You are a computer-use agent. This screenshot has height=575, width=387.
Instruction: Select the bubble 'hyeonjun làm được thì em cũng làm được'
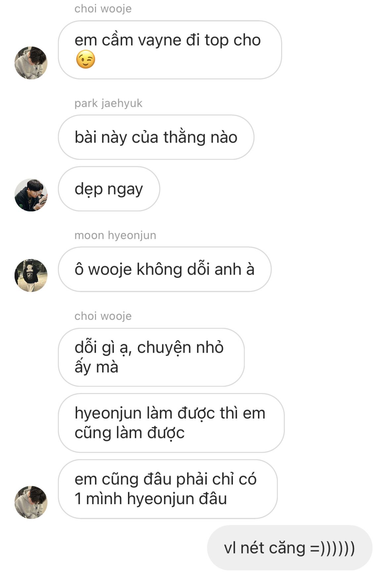171,423
